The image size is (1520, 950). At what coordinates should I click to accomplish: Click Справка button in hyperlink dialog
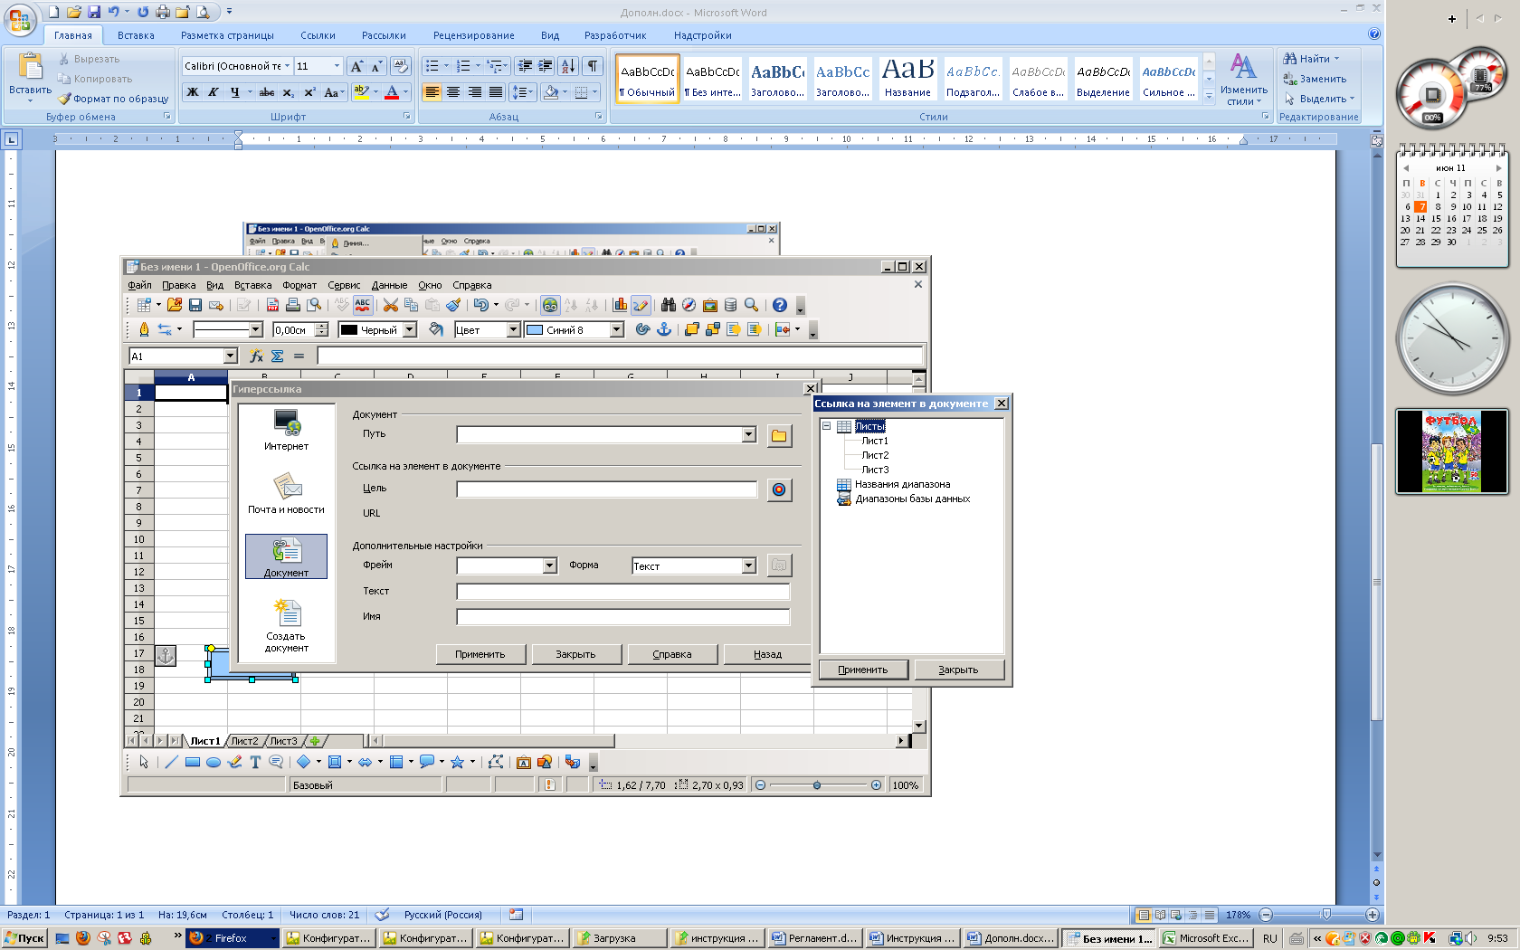point(672,654)
